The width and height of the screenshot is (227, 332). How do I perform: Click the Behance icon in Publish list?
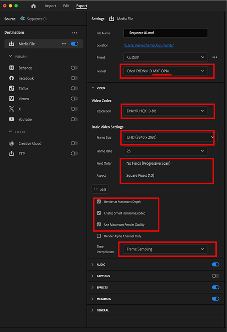(x=11, y=68)
